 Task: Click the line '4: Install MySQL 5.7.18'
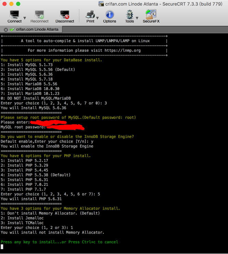(27, 79)
